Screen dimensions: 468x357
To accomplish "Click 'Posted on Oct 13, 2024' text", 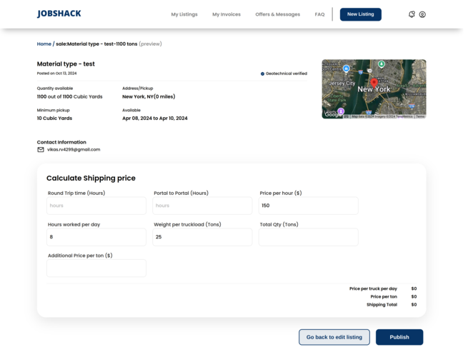I will (x=56, y=74).
